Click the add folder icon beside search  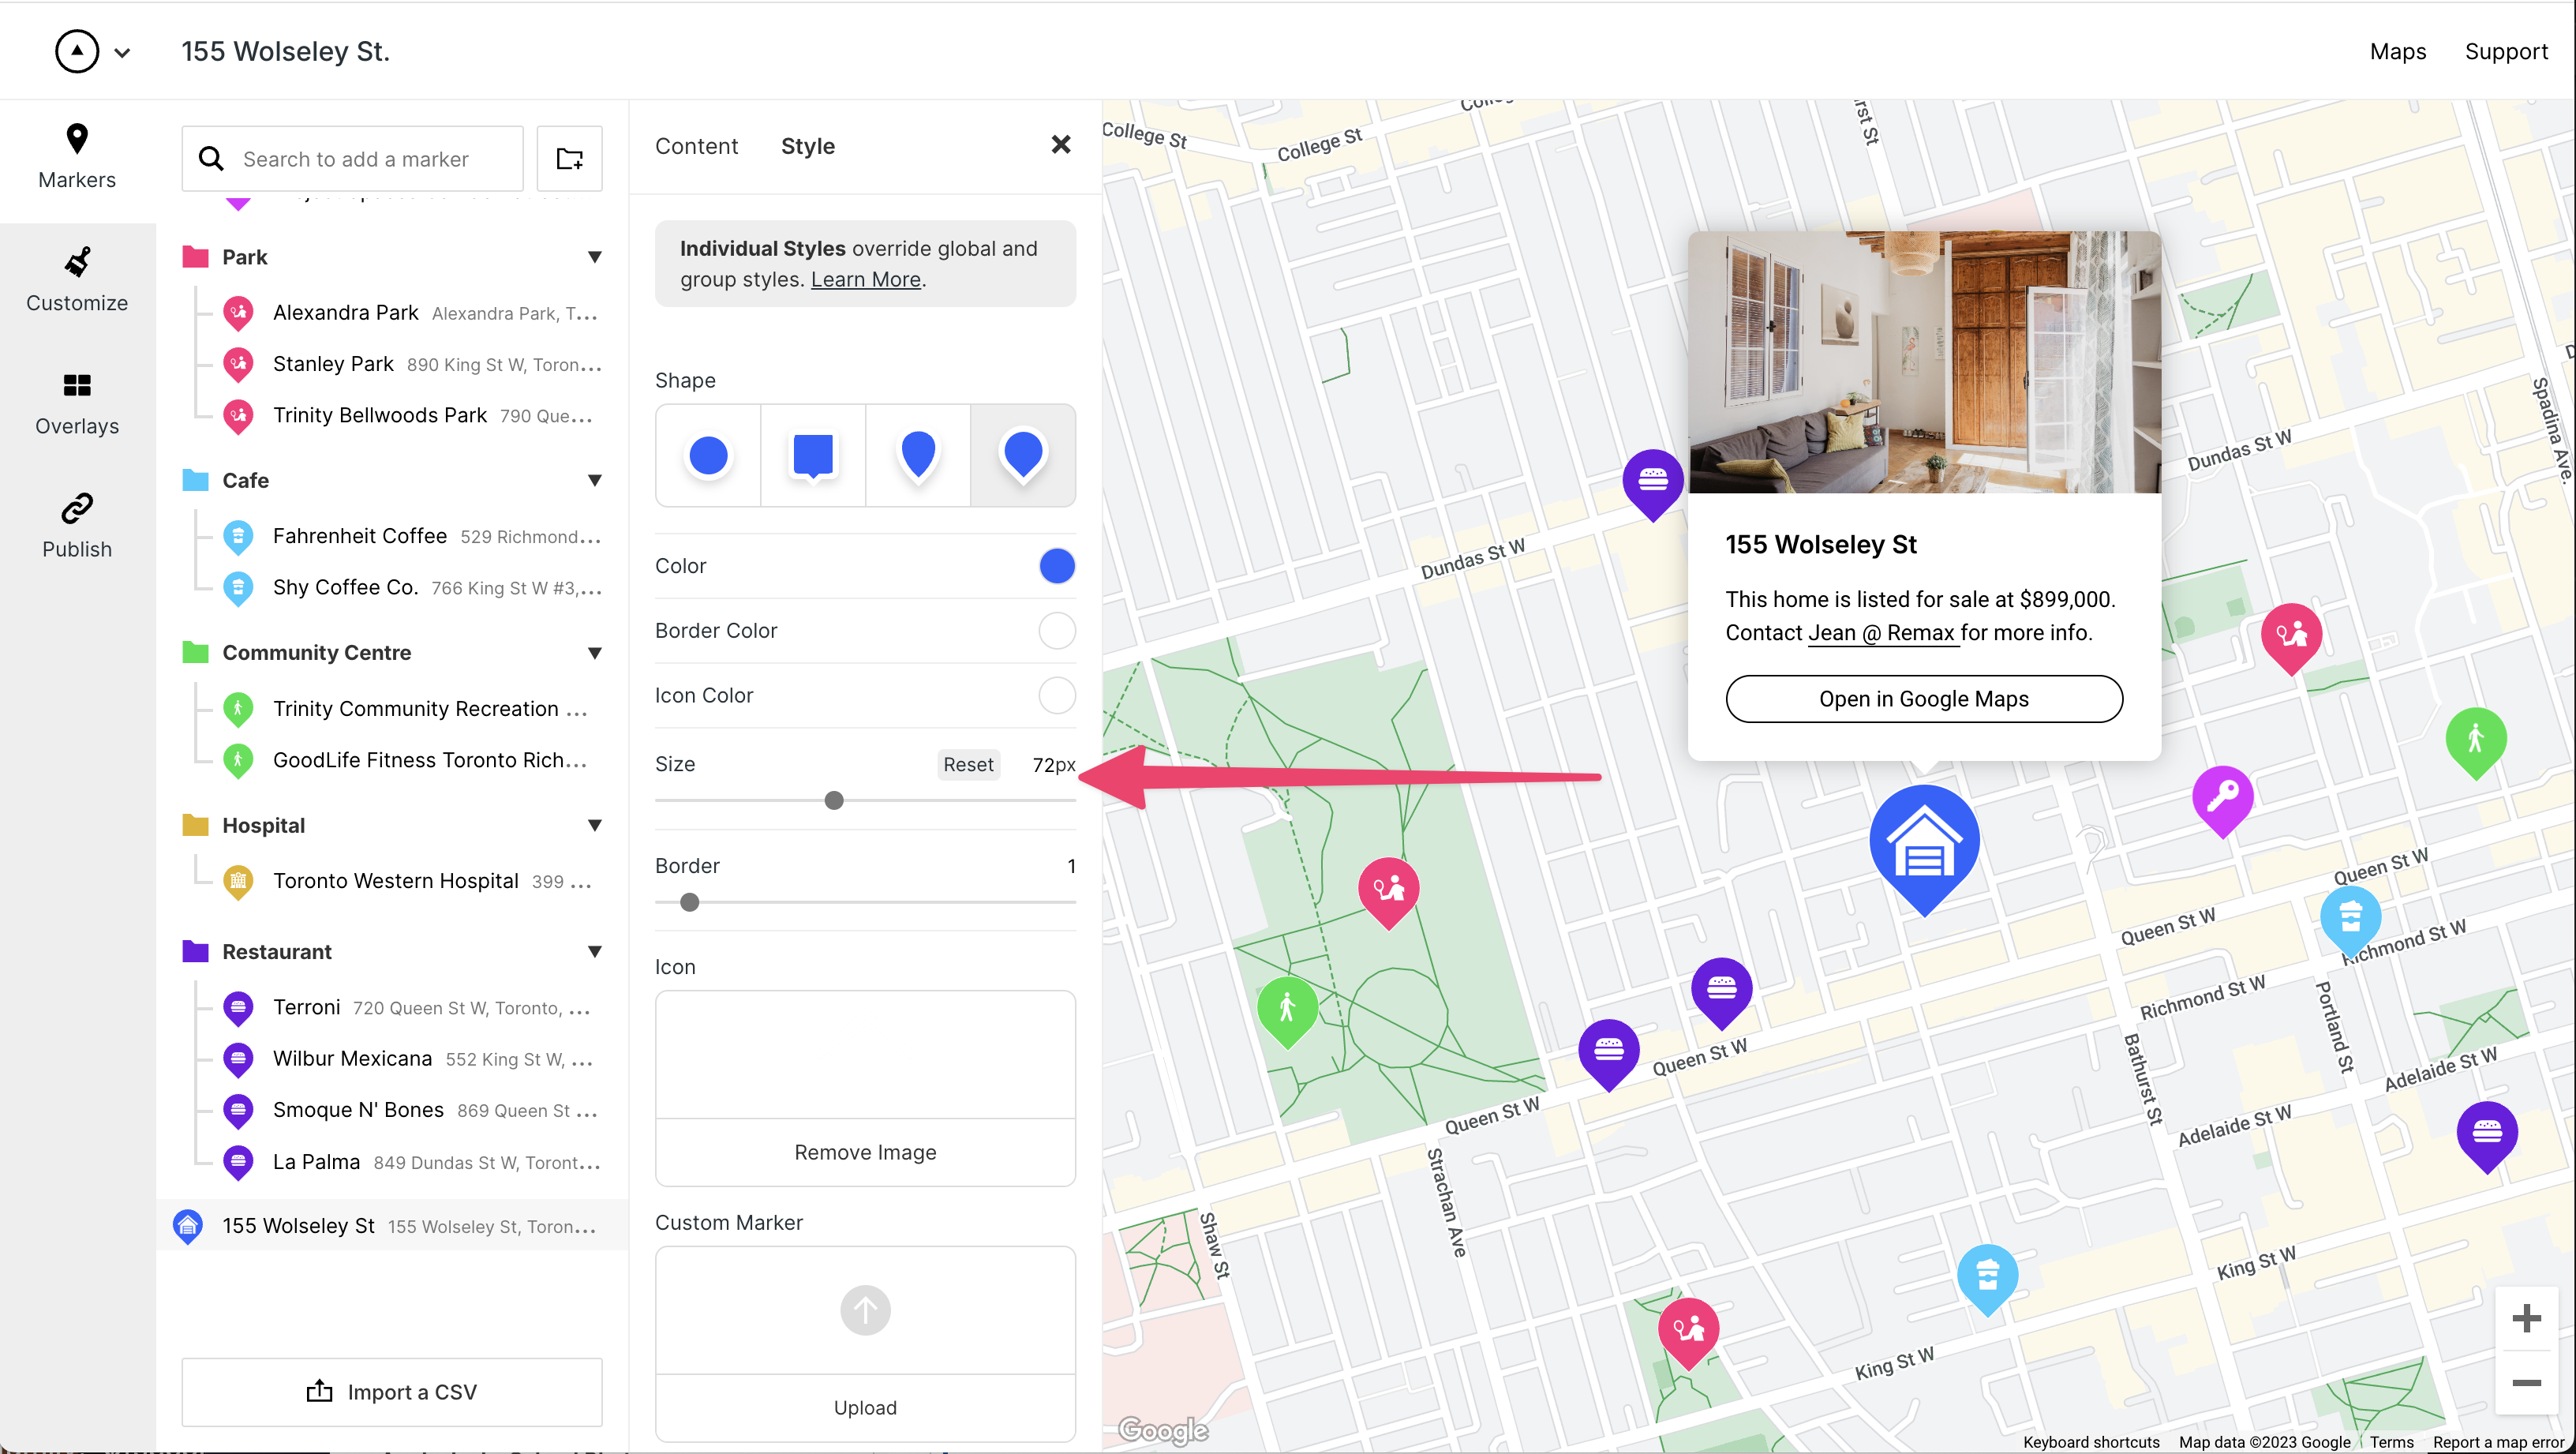pos(569,158)
